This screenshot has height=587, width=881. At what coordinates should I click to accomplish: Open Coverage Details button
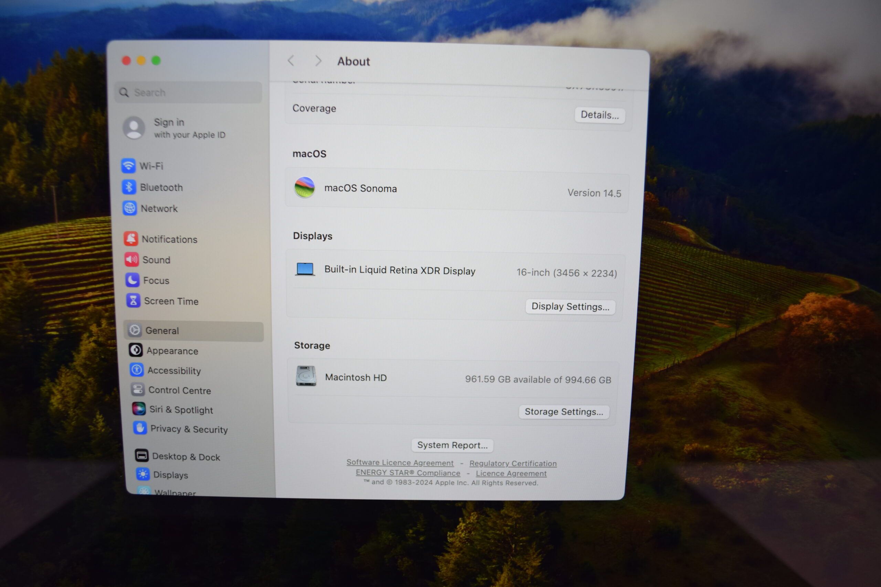click(600, 115)
